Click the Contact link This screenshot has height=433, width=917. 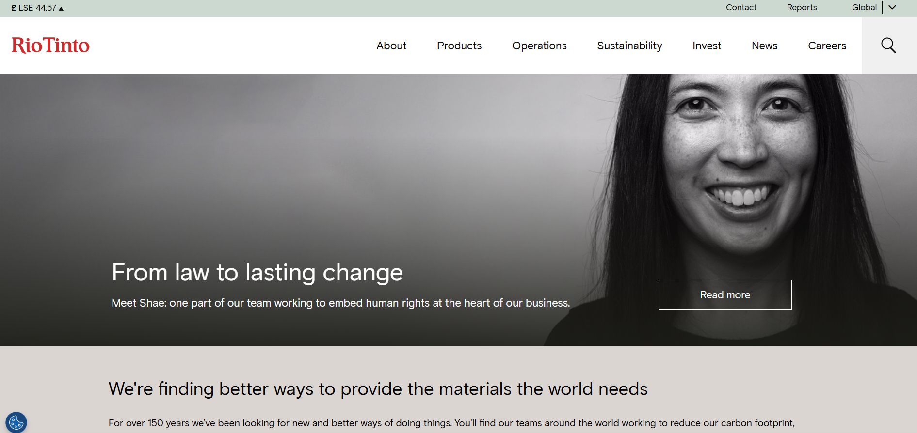click(741, 7)
